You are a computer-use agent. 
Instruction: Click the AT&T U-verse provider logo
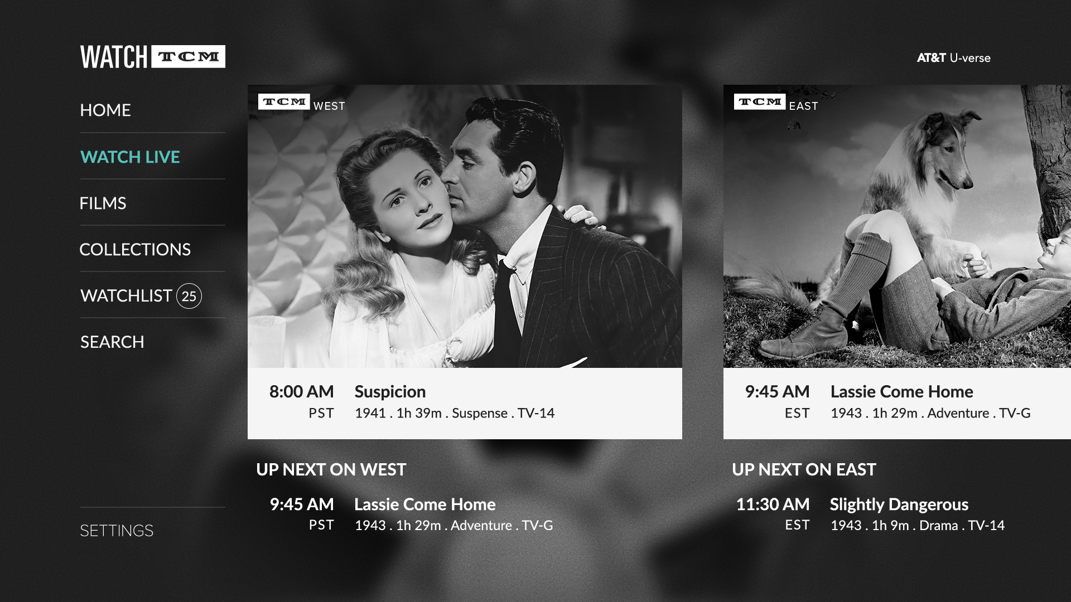tap(954, 58)
